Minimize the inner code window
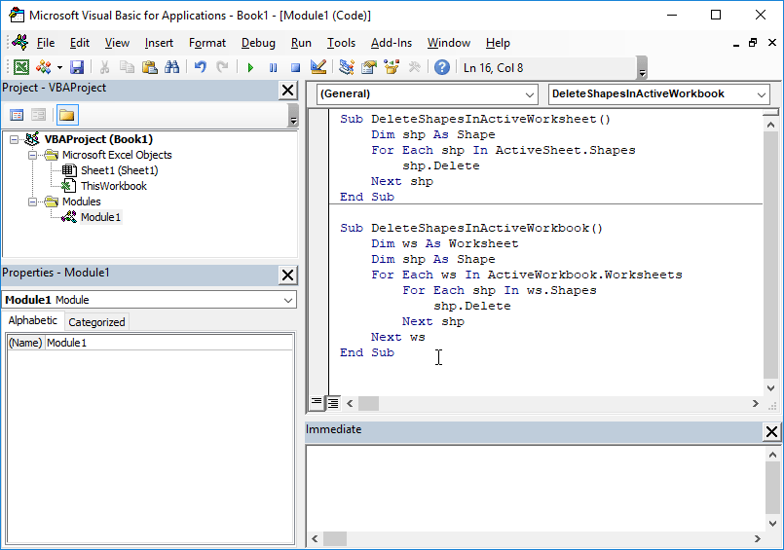Viewport: 784px width, 550px height. pos(735,44)
